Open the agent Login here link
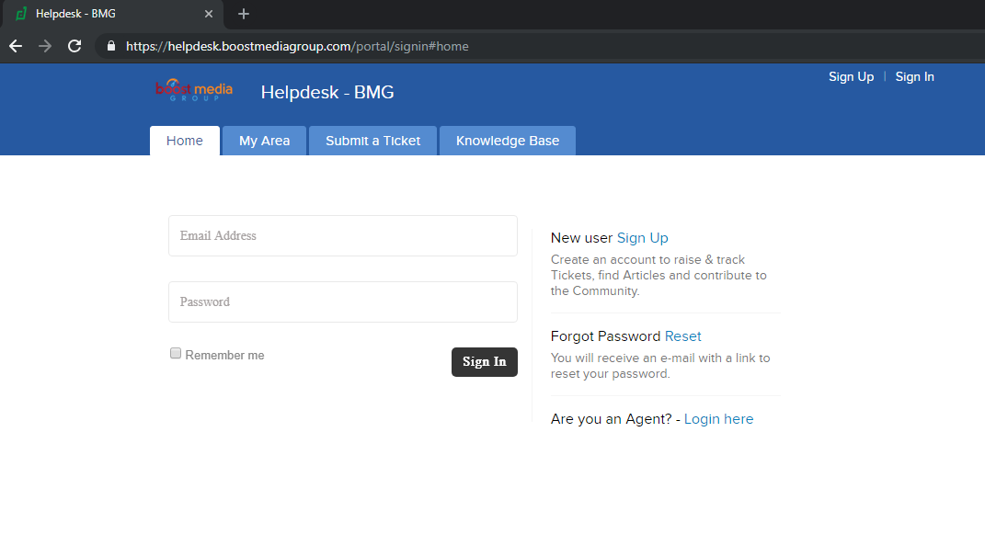Image resolution: width=985 pixels, height=557 pixels. [718, 419]
